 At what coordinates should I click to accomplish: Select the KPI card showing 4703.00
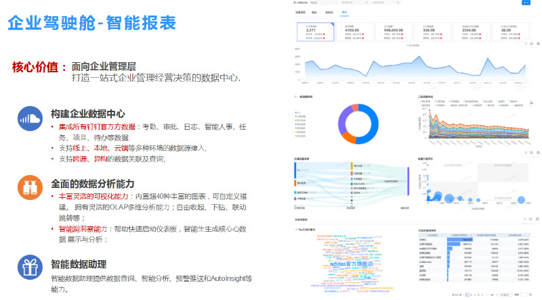pyautogui.click(x=354, y=32)
